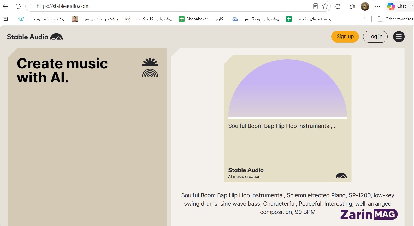The height and width of the screenshot is (226, 414).
Task: Click the Log in button
Action: 375,37
